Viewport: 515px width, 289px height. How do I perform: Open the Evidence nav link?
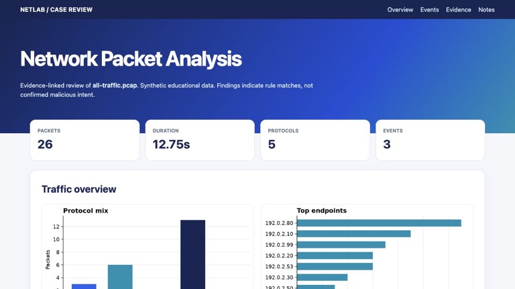click(x=458, y=10)
